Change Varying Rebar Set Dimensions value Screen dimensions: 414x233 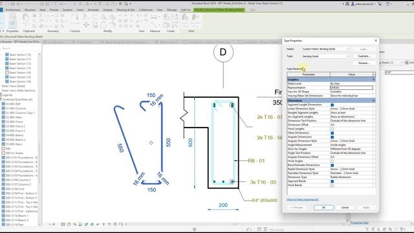pyautogui.click(x=351, y=96)
